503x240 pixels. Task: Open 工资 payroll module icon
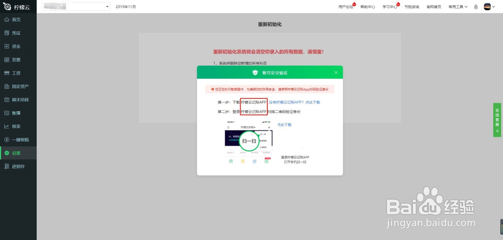pyautogui.click(x=7, y=73)
